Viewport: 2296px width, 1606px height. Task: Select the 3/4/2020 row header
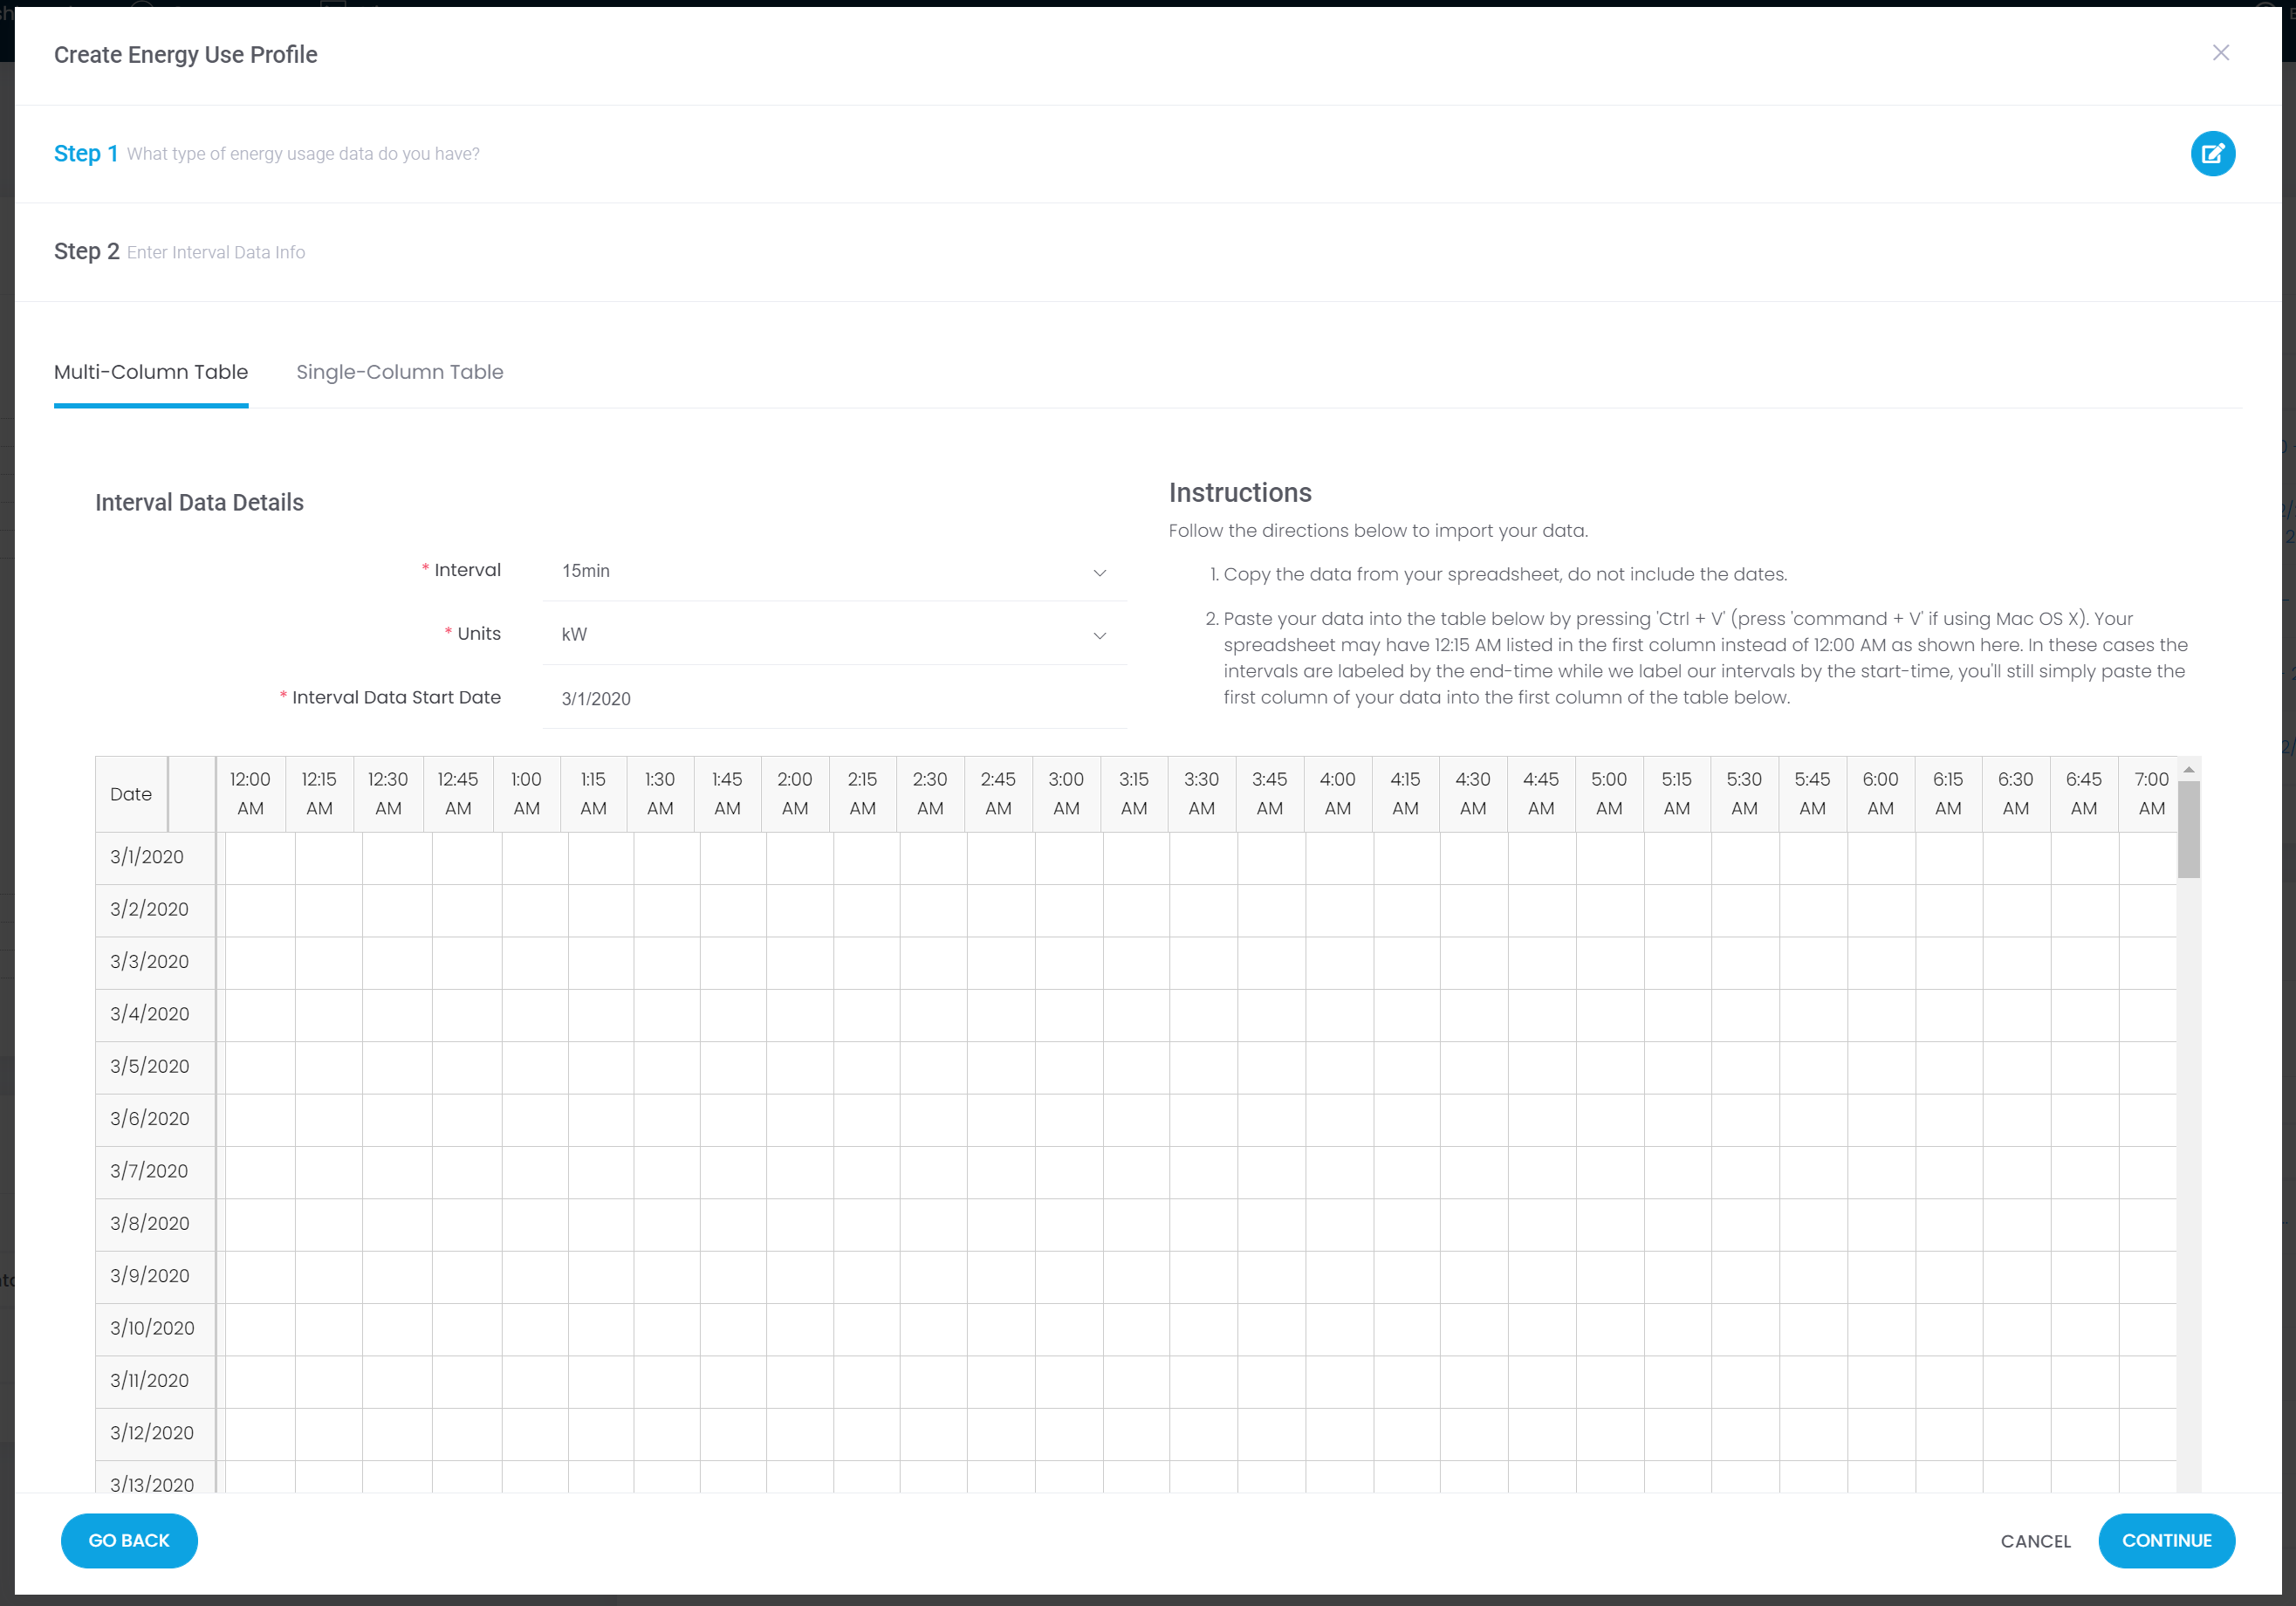pos(155,1014)
